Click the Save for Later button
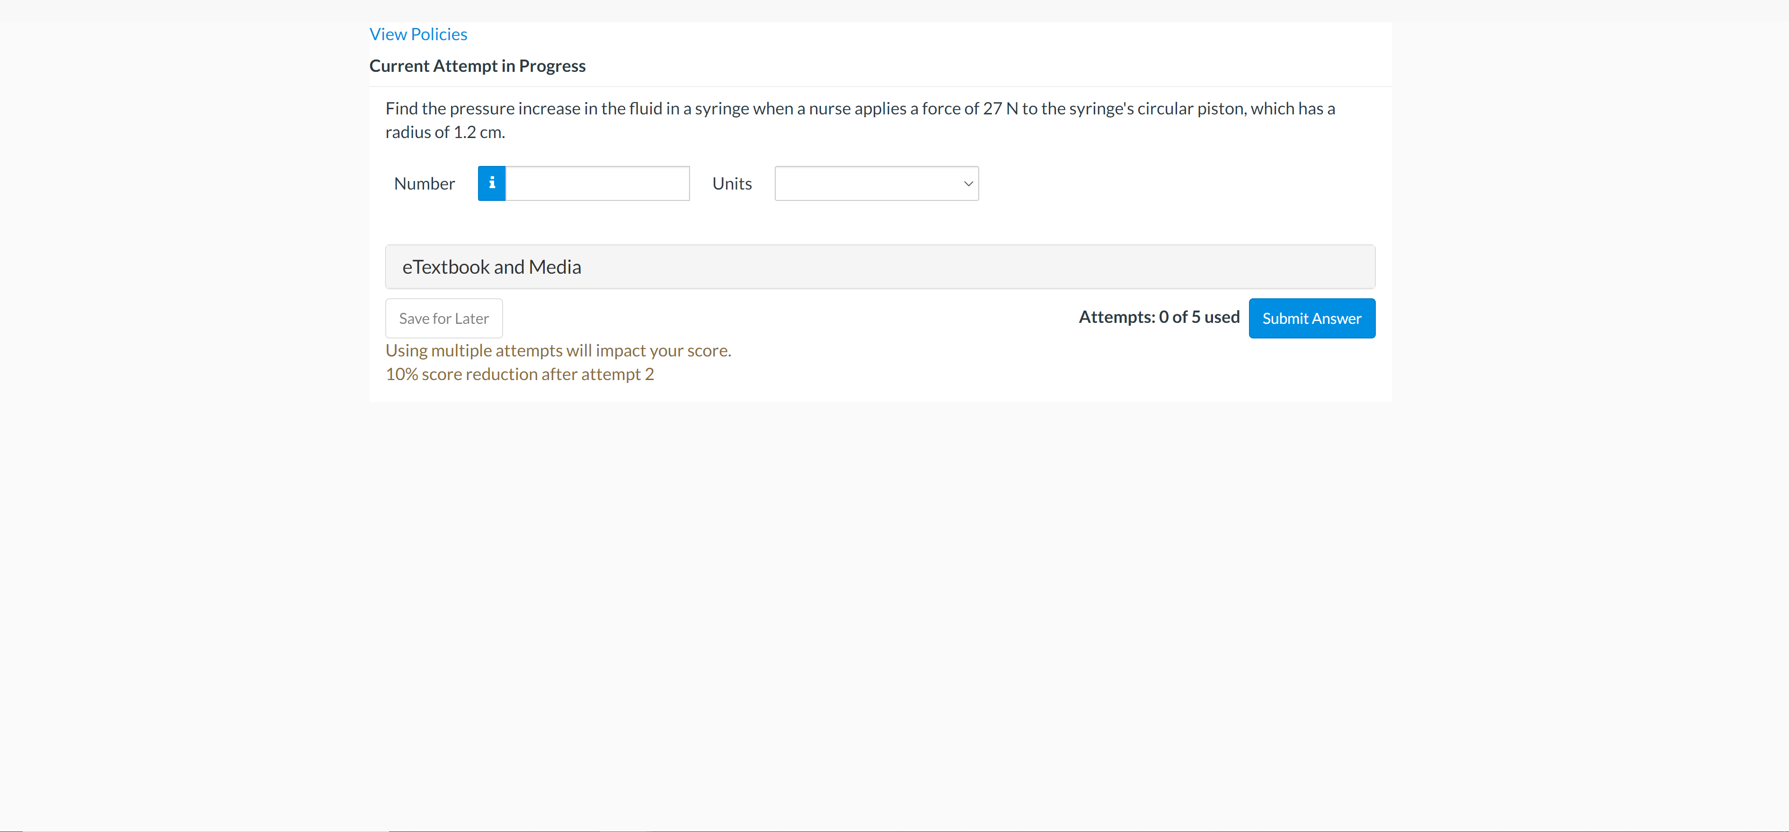 coord(443,318)
